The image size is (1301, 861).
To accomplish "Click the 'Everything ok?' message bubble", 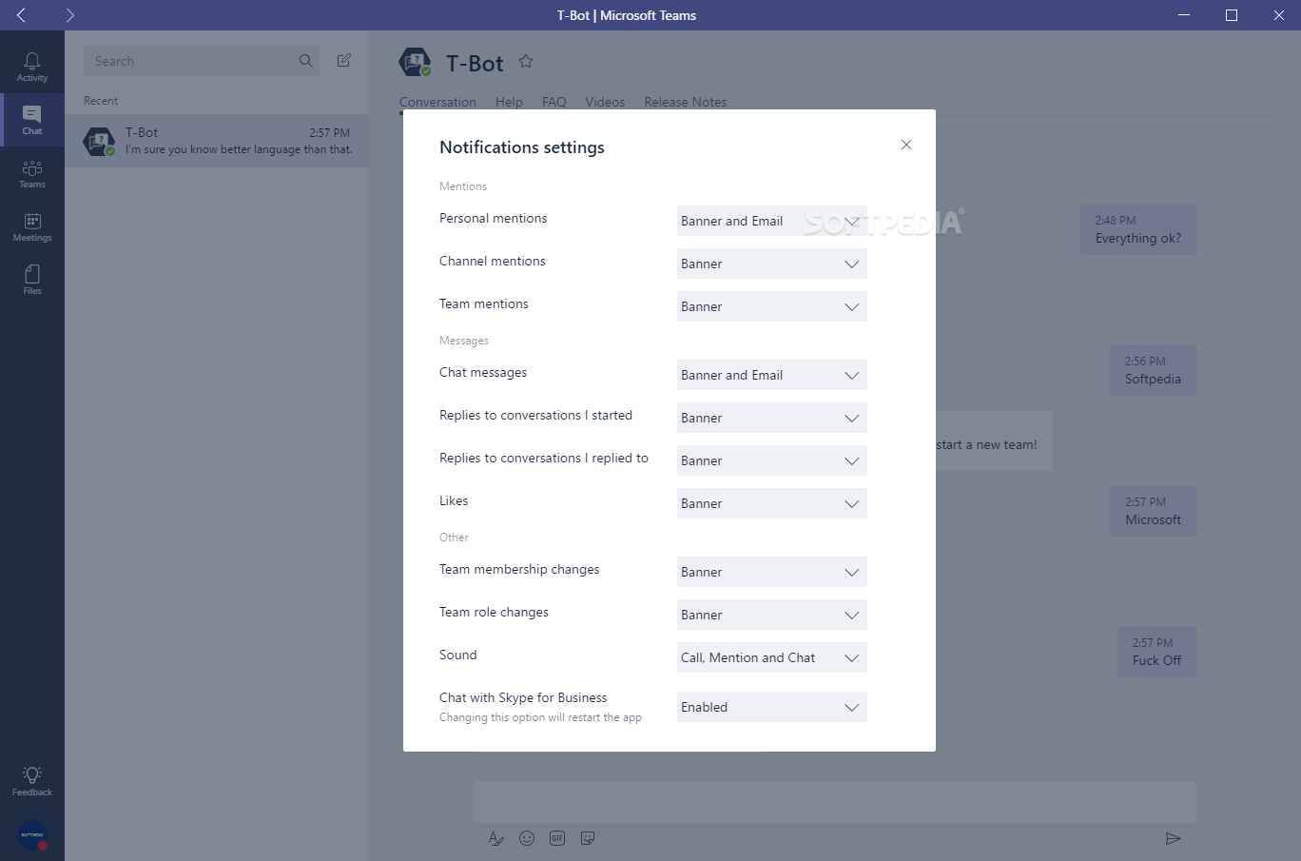I will (1138, 230).
